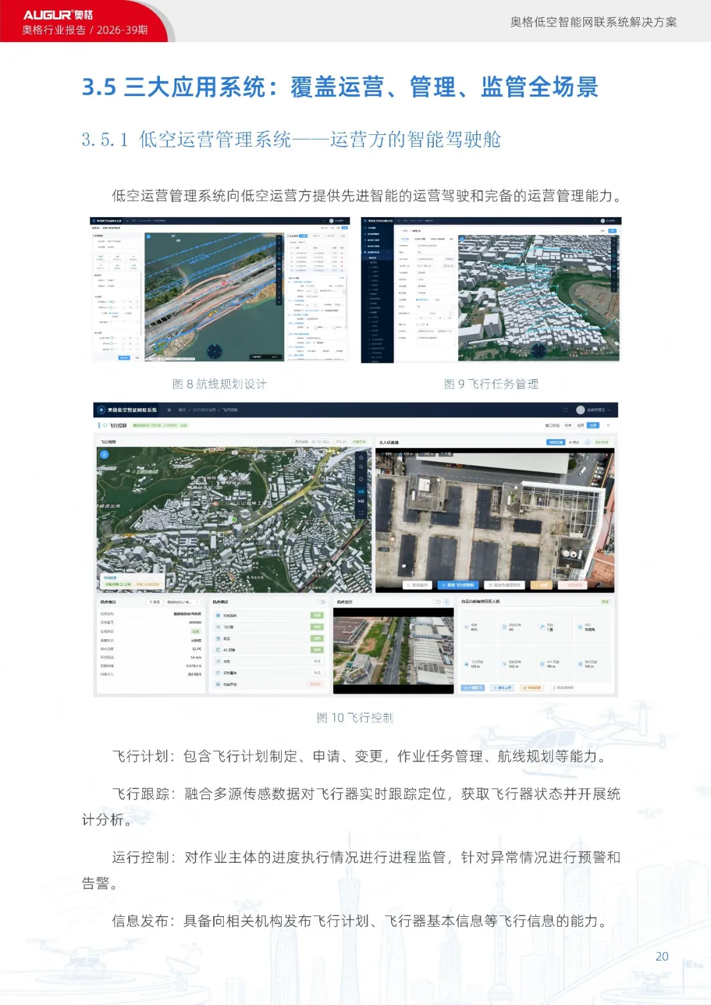This screenshot has height=1005, width=711.
Task: Click the system logo in Figure 10's header
Action: tap(101, 409)
